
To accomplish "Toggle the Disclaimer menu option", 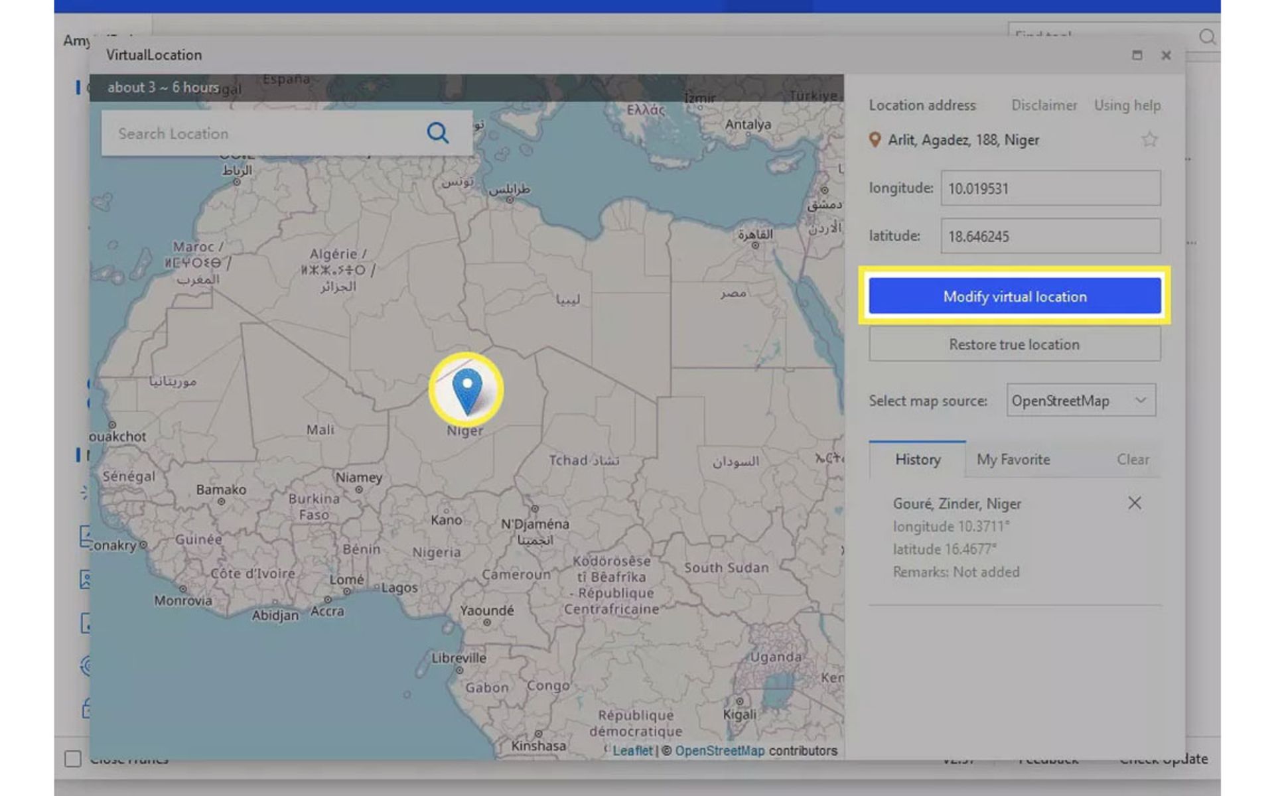I will (1044, 105).
